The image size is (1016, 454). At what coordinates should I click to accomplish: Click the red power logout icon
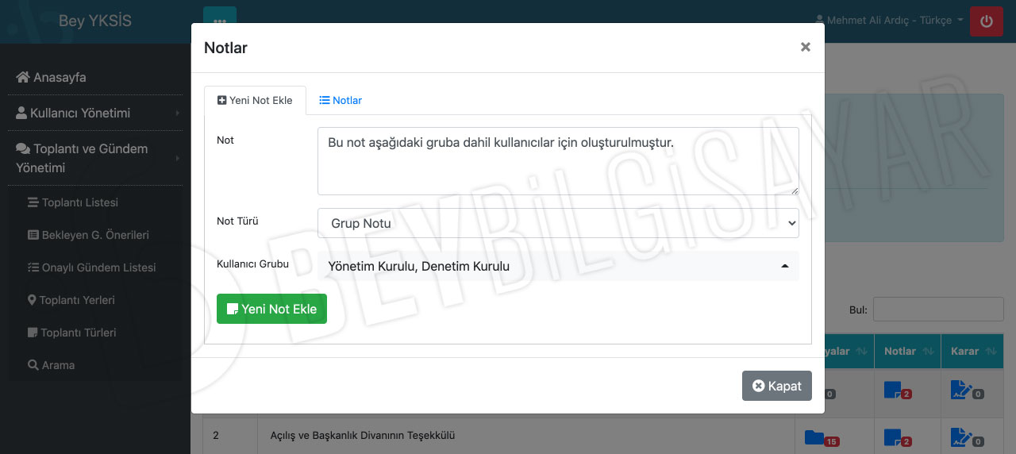coord(986,21)
